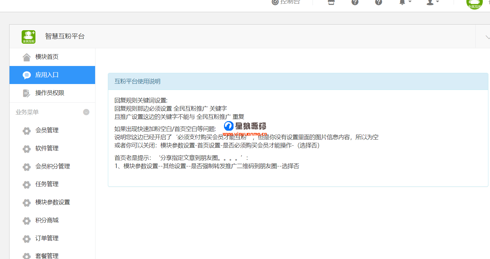Image resolution: width=490 pixels, height=259 pixels.
Task: Open the store icon in top bar
Action: coord(331,2)
